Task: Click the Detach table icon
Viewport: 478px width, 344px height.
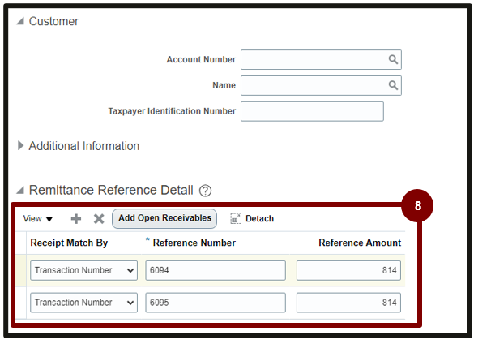Action: [236, 218]
